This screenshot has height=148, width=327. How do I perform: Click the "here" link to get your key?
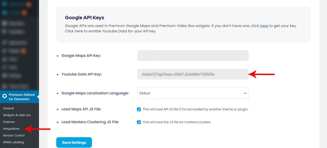[264, 26]
